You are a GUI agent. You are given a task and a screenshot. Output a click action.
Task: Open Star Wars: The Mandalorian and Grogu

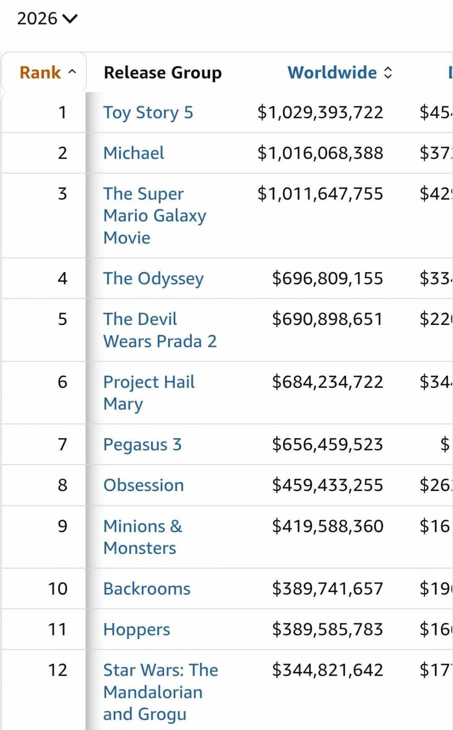tap(160, 692)
